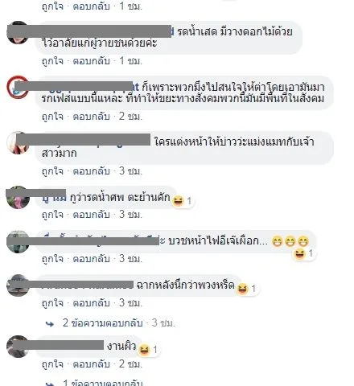This screenshot has width=354, height=386.
Task: Reply to บวชหน้าไฟ comment via ตอบกลับ
Action: pos(92,258)
